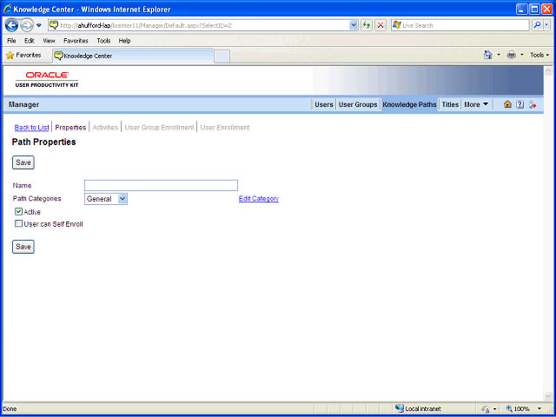Open recent pages dropdown next to Forward
The width and height of the screenshot is (556, 417).
click(x=39, y=25)
